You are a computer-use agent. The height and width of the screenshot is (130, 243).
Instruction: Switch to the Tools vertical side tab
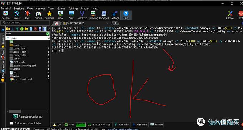pos(3,54)
